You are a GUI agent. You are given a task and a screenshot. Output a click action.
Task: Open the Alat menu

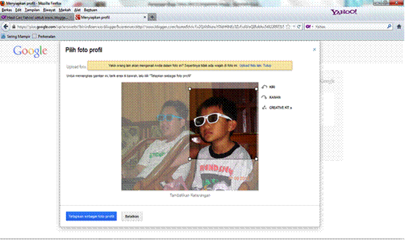coord(77,10)
